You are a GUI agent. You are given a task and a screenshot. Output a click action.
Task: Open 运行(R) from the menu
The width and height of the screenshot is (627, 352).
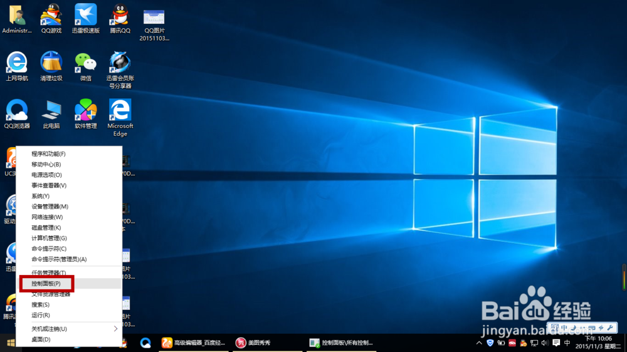click(x=69, y=315)
